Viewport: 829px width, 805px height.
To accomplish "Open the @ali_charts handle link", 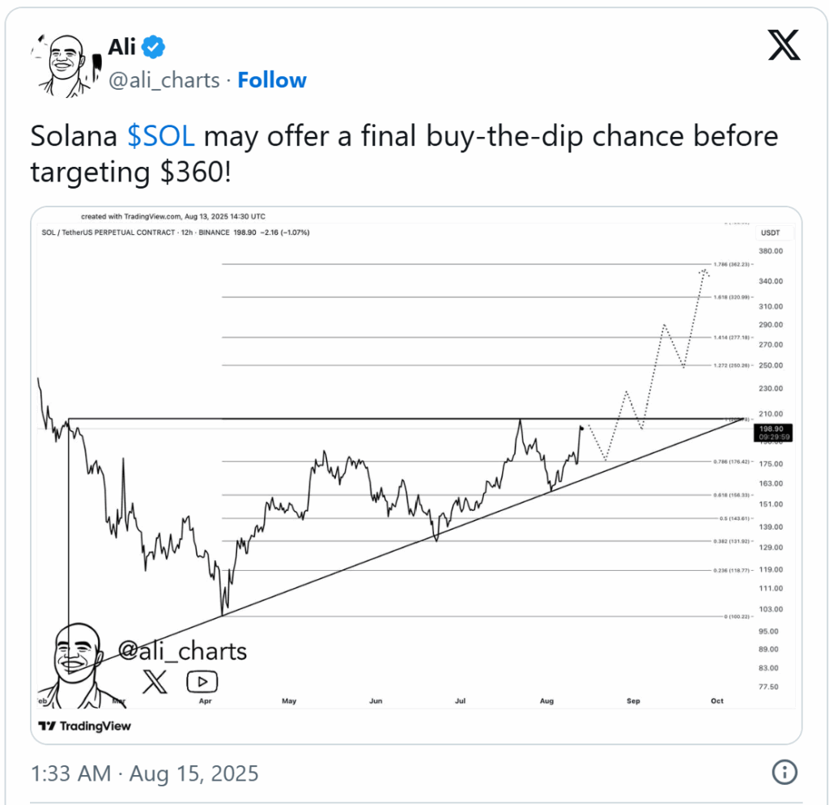I will pyautogui.click(x=164, y=80).
